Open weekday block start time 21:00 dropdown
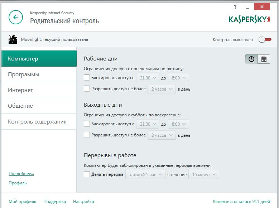The image size is (279, 208). point(148,78)
